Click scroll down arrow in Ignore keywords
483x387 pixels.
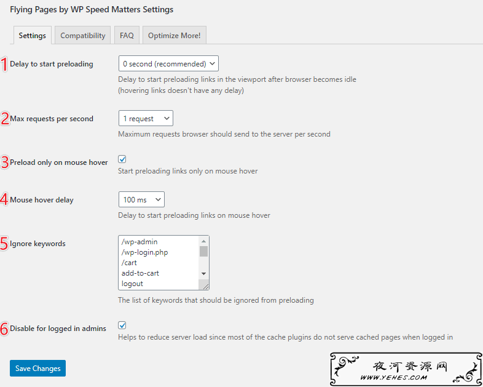pos(203,274)
